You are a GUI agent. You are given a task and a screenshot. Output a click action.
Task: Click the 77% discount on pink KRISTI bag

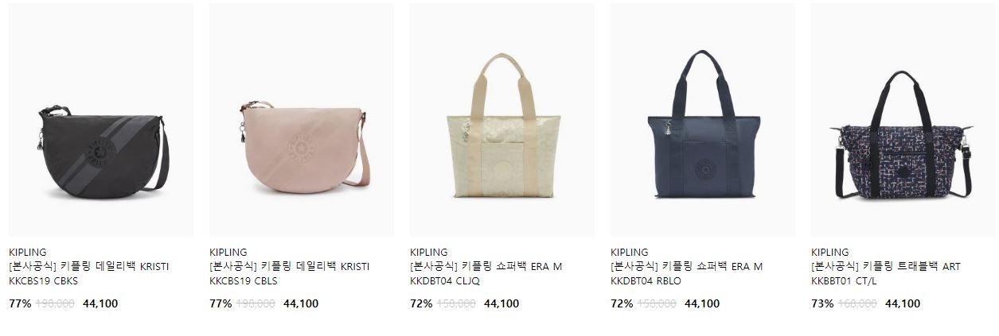pyautogui.click(x=220, y=303)
